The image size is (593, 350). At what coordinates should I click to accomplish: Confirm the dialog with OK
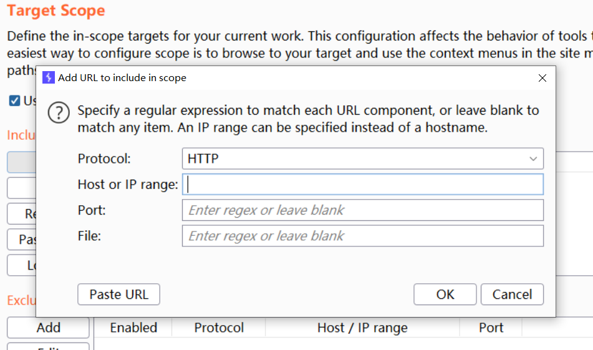tap(445, 294)
